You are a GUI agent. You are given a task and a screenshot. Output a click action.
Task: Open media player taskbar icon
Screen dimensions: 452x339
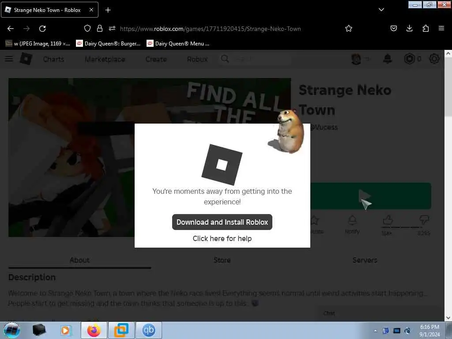click(65, 330)
